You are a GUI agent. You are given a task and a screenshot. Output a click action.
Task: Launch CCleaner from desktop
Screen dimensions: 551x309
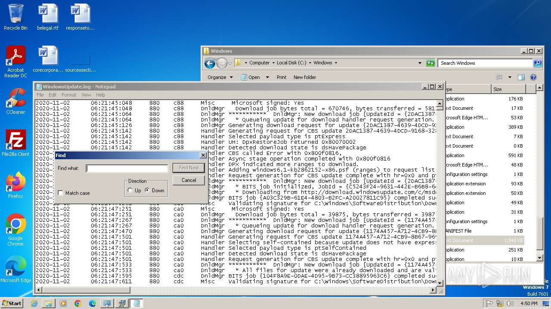[x=15, y=101]
